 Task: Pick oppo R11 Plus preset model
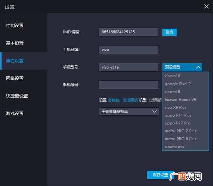(x=185, y=115)
